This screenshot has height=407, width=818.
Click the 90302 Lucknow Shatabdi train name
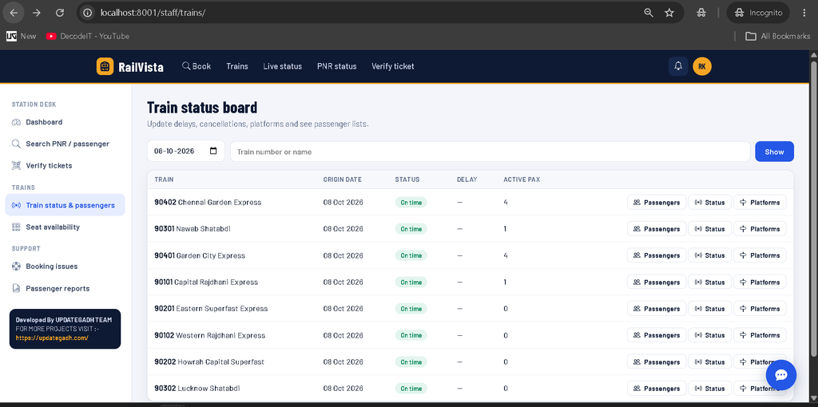click(x=197, y=388)
